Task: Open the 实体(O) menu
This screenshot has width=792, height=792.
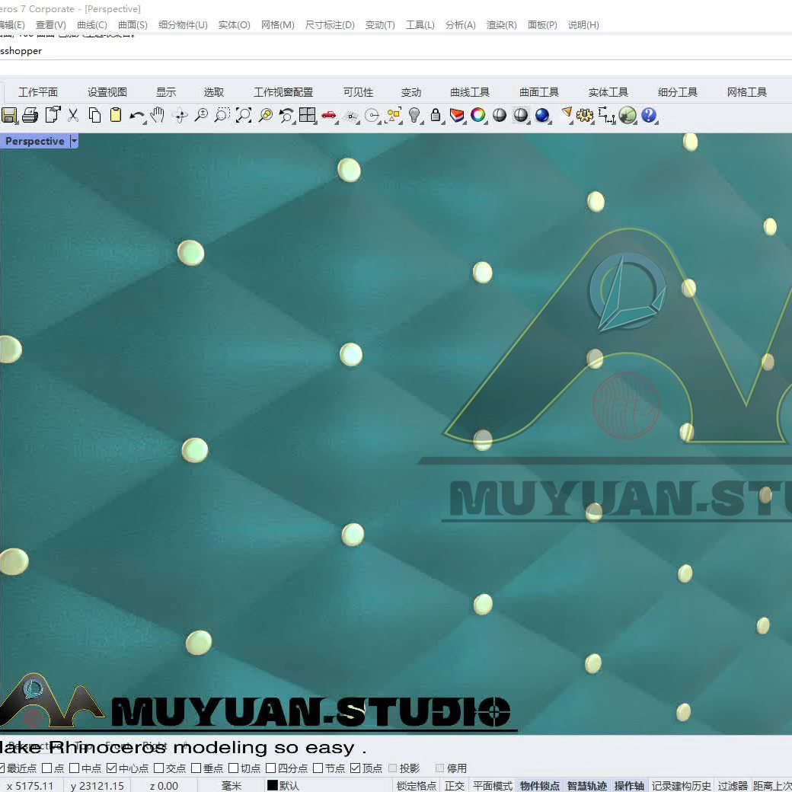Action: (235, 24)
